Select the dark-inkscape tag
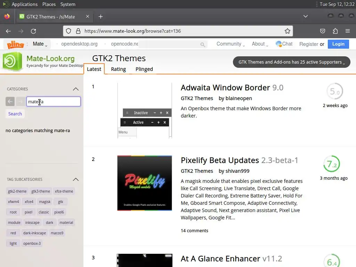Image resolution: width=356 pixels, height=267 pixels. pyautogui.click(x=34, y=233)
